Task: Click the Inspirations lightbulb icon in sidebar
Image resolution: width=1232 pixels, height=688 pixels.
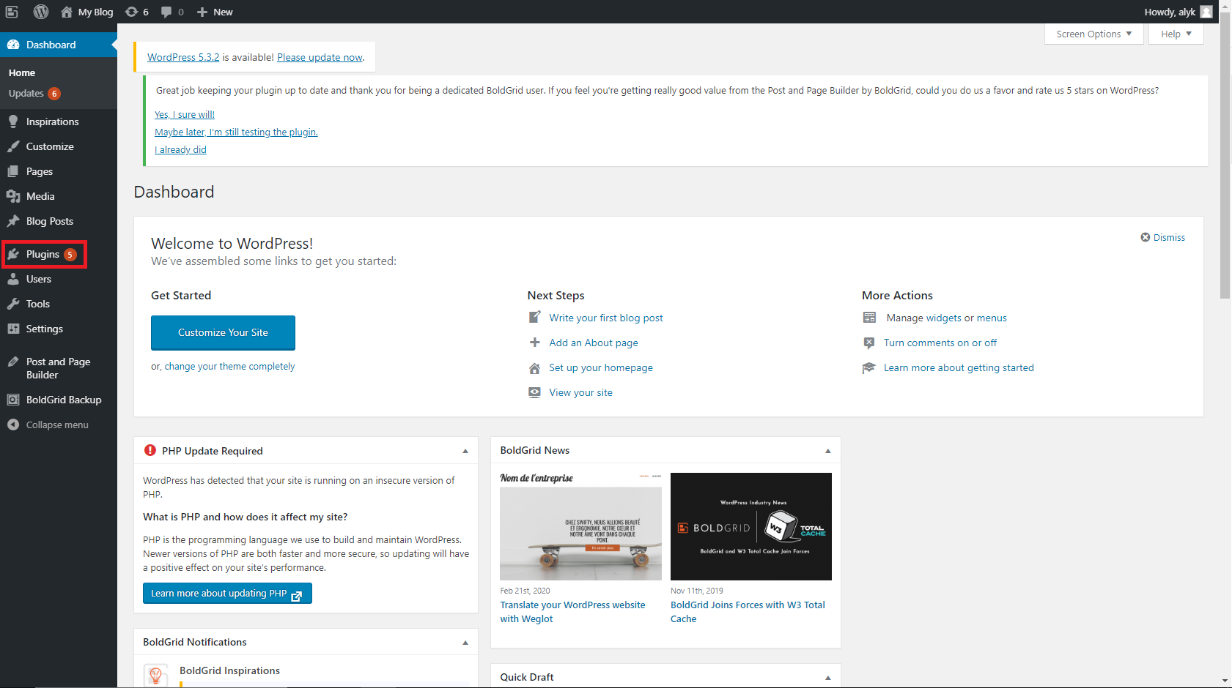Action: click(x=13, y=121)
